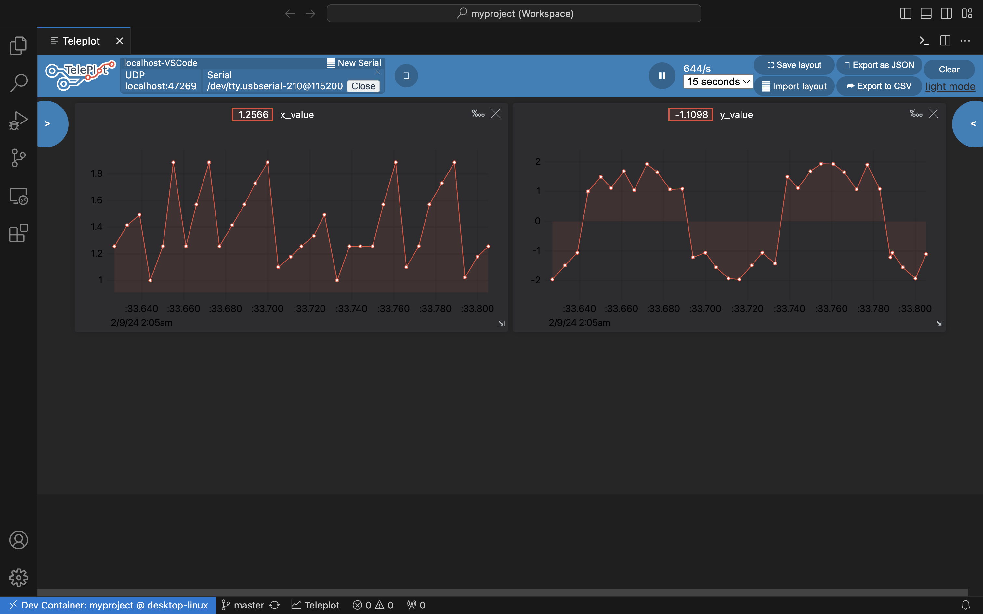Open Extensions view
The height and width of the screenshot is (614, 983).
[x=18, y=233]
